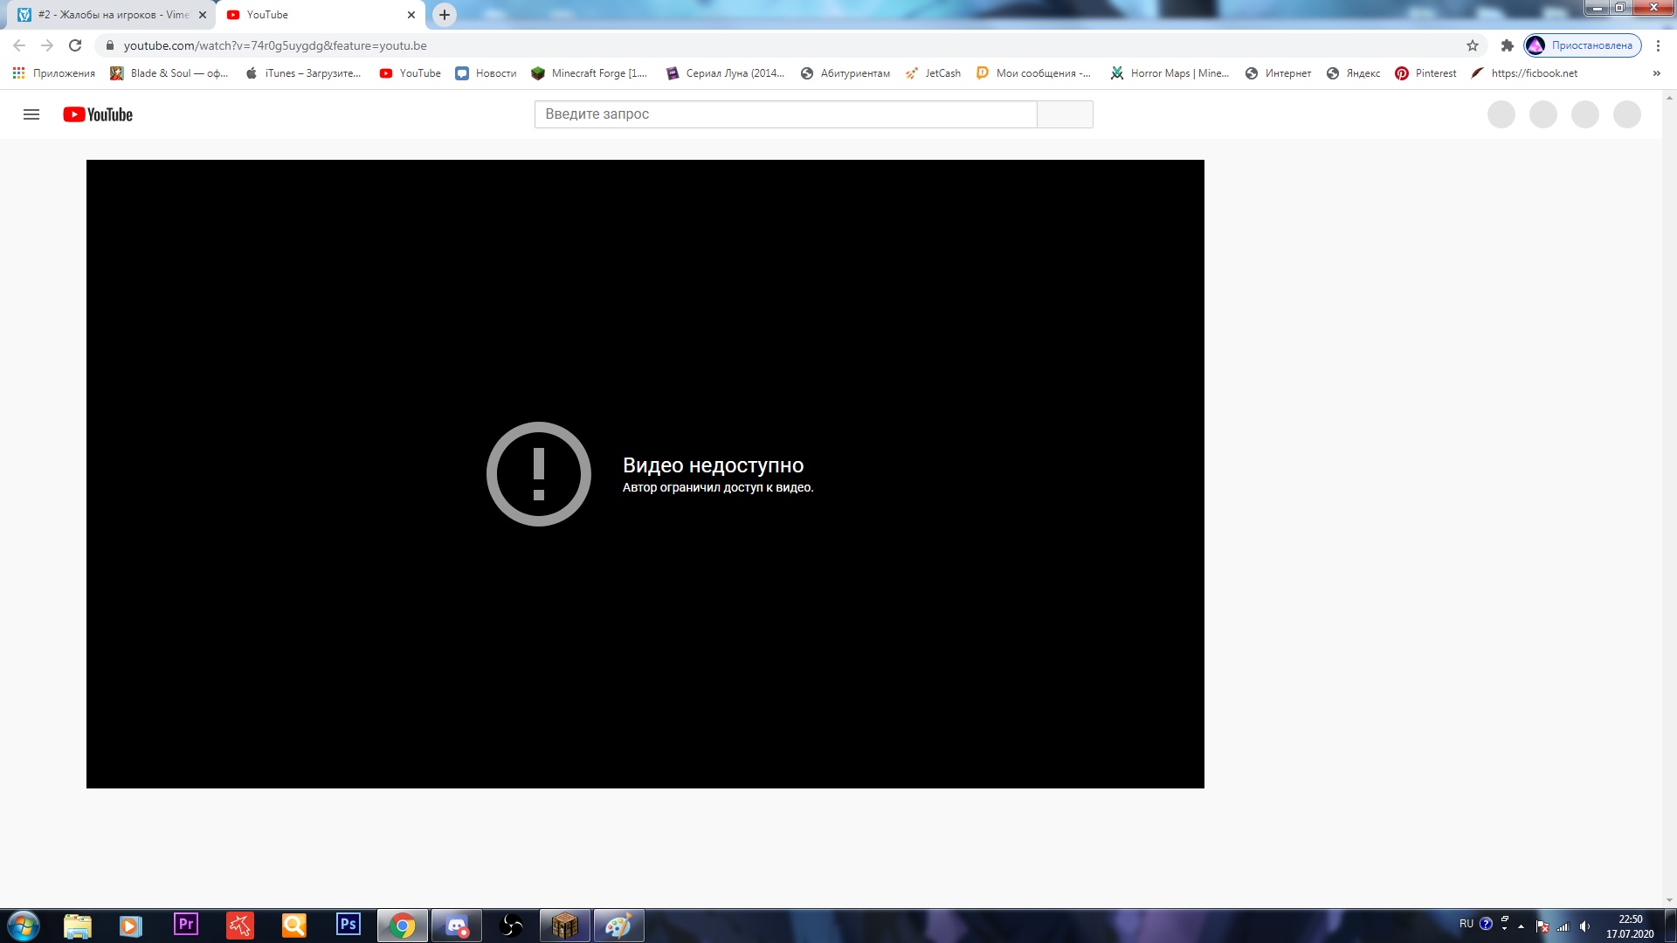The height and width of the screenshot is (943, 1677).
Task: Open Adobe Premiere from the taskbar
Action: tap(185, 925)
